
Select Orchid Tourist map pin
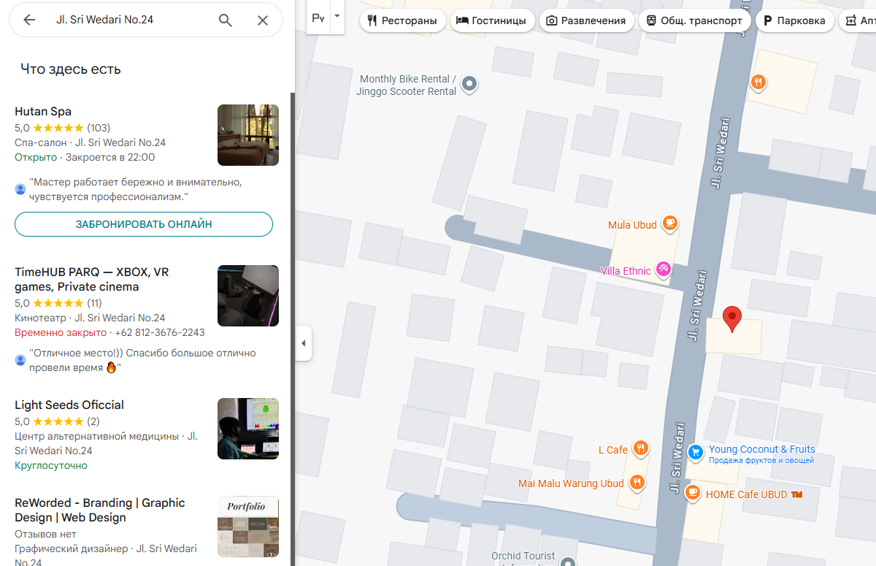[x=567, y=562]
